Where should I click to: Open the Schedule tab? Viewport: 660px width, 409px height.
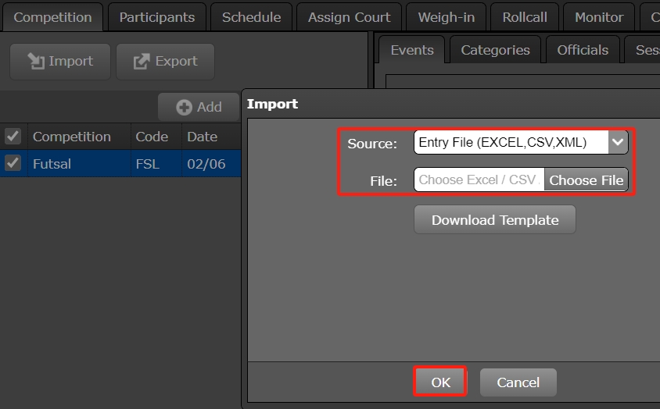[251, 17]
